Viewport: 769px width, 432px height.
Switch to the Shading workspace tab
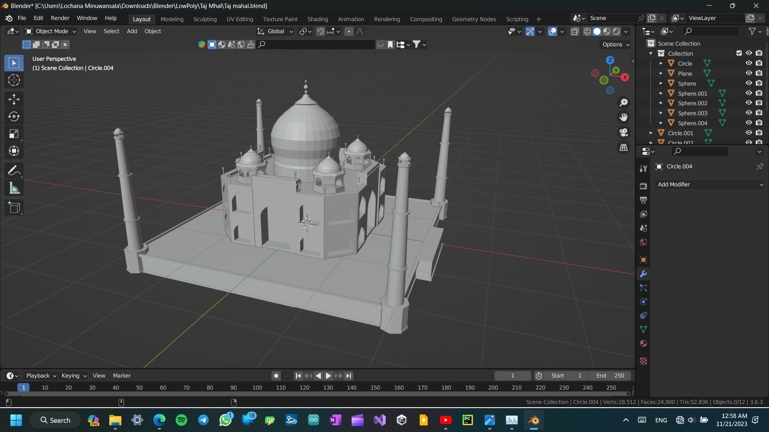pyautogui.click(x=318, y=19)
